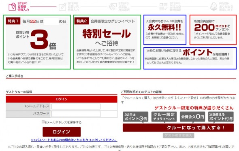This screenshot has height=151, width=239.
Task: Click the grey ゲストのまま購入 button
Action: point(178,135)
